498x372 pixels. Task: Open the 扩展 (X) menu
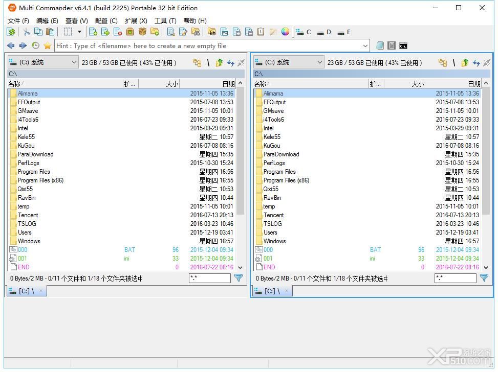(136, 21)
